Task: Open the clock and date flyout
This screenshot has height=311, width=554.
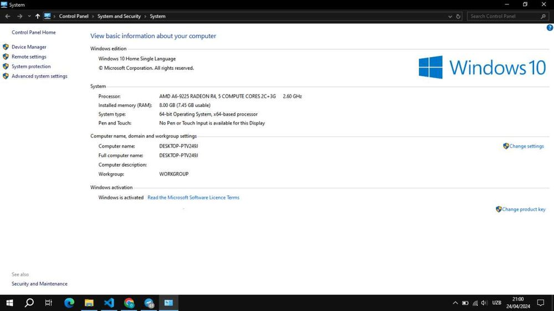Action: coord(518,303)
